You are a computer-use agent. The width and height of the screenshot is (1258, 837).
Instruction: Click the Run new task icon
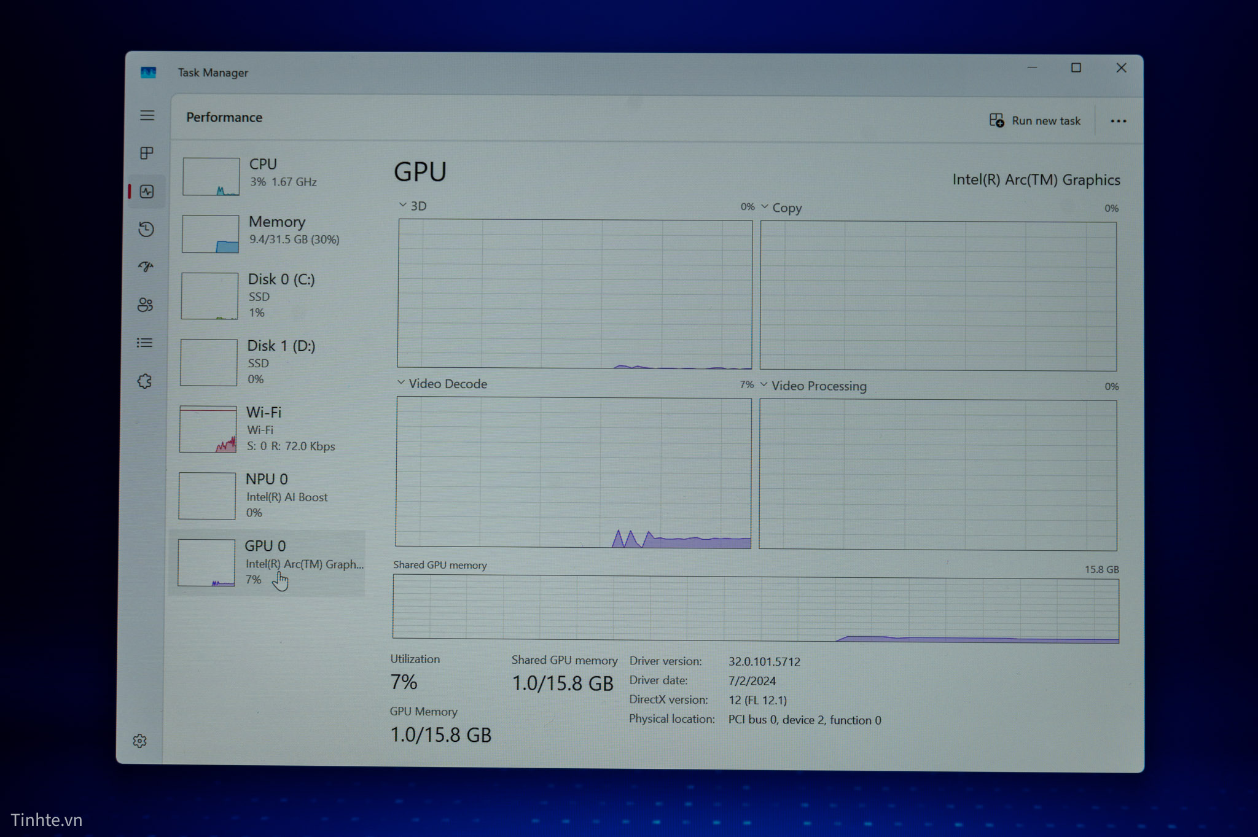pos(996,120)
